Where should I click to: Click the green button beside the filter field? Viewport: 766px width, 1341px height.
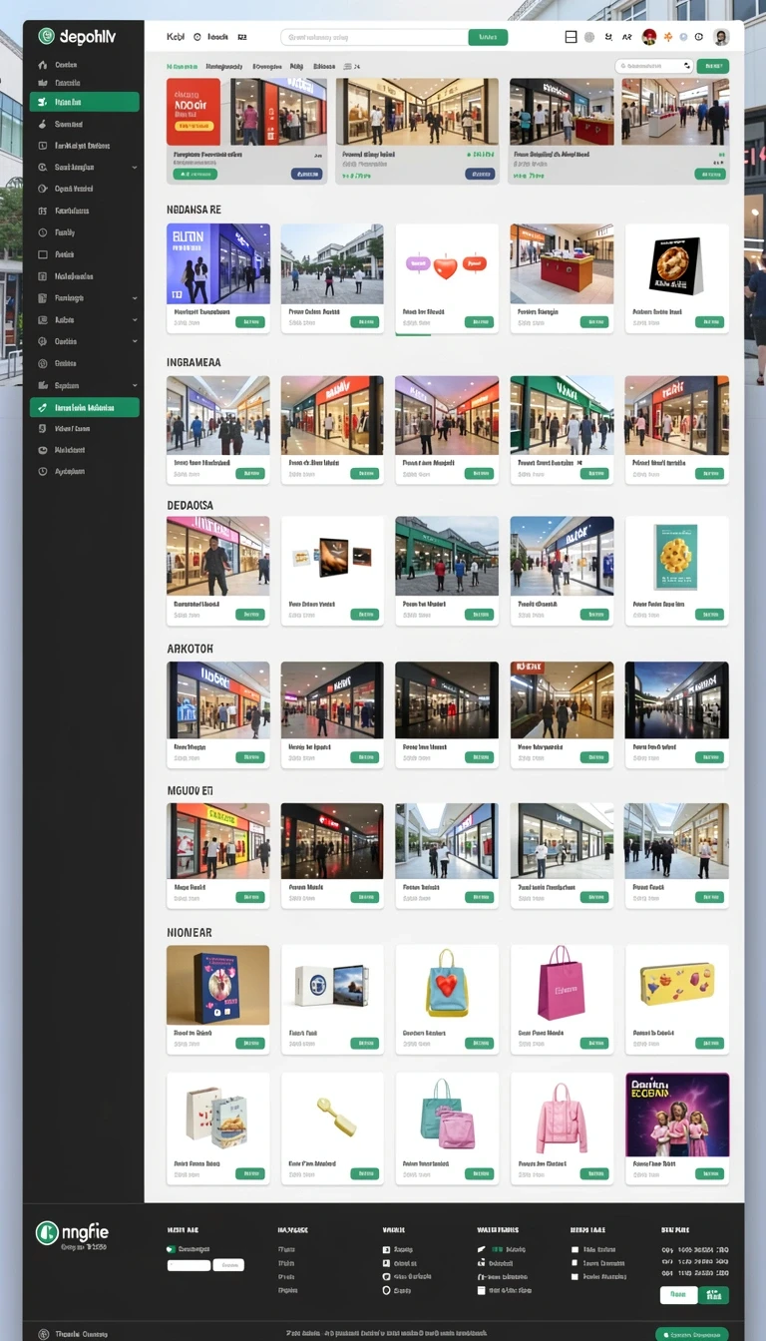coord(712,66)
